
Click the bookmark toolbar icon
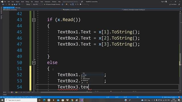tap(80, 5)
